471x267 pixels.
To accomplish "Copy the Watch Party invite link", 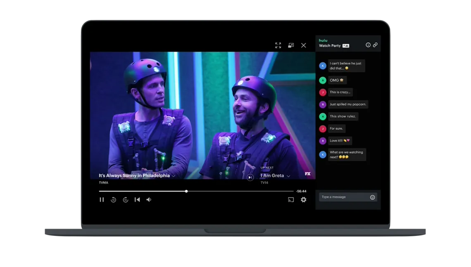I will click(x=375, y=45).
